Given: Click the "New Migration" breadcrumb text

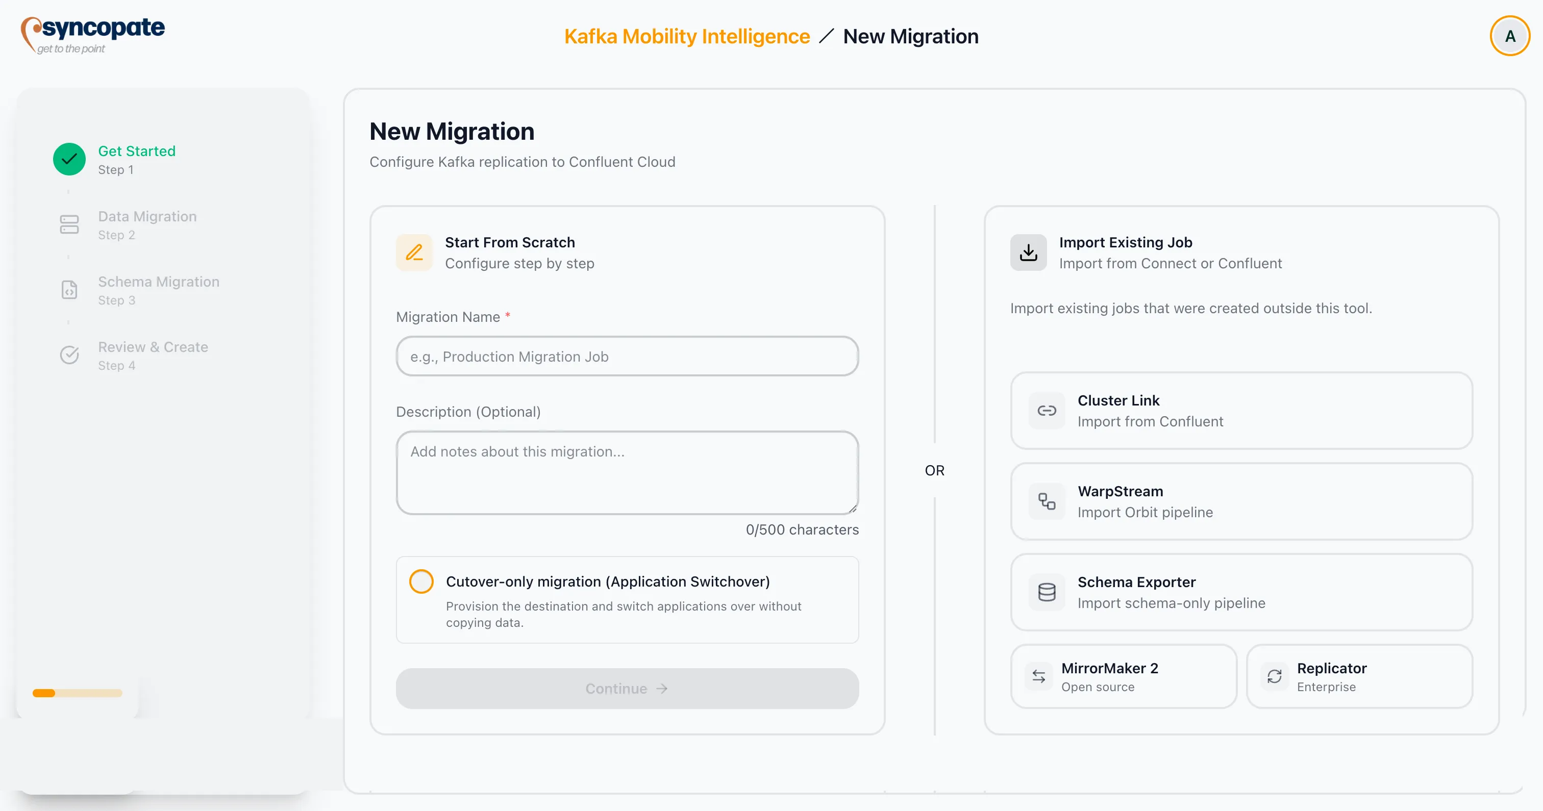Looking at the screenshot, I should (910, 36).
